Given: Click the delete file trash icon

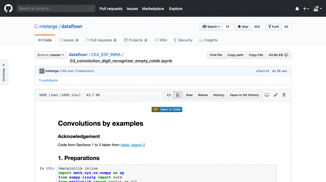Looking at the screenshot, I should click(284, 95).
